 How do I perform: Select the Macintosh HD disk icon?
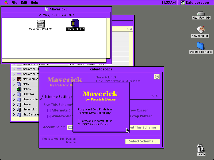coord(201,14)
